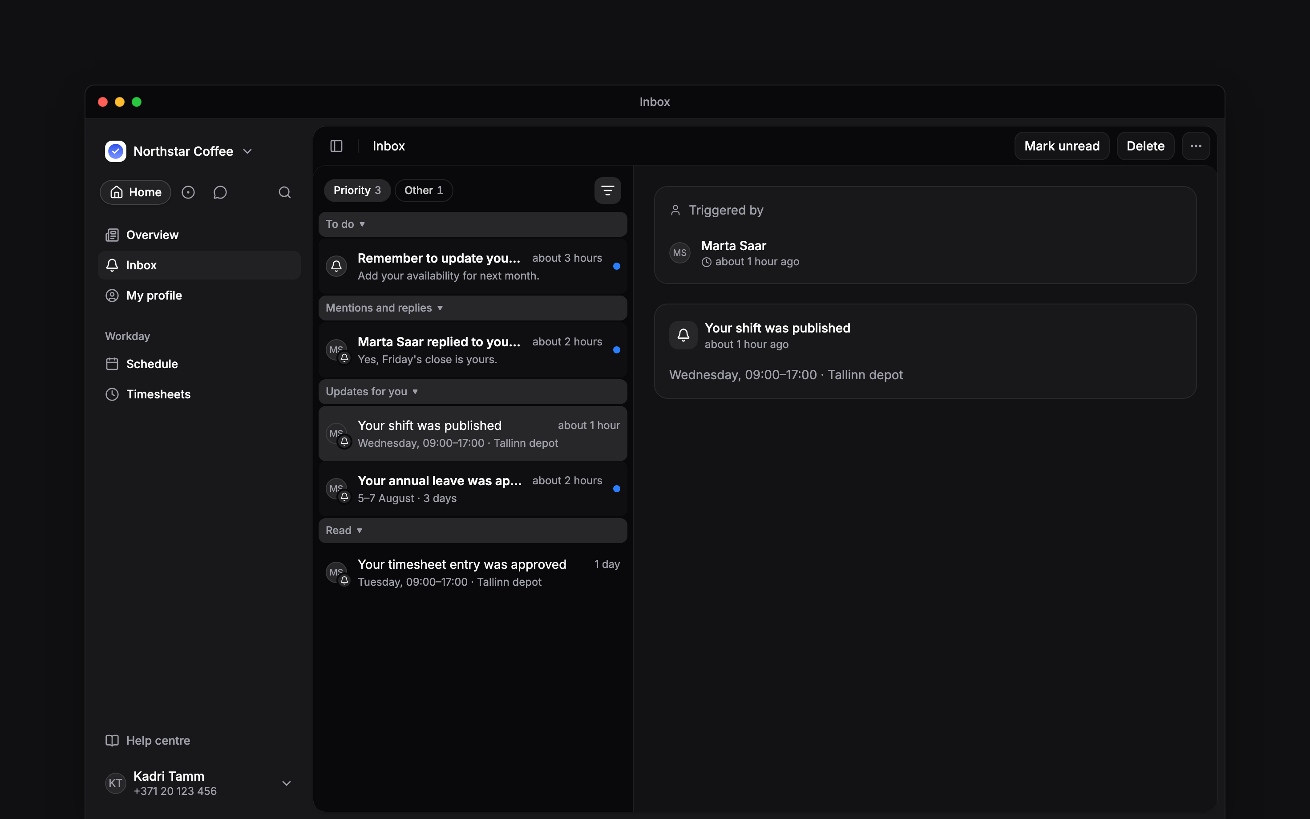Collapse the Read section
This screenshot has height=819, width=1310.
click(473, 530)
